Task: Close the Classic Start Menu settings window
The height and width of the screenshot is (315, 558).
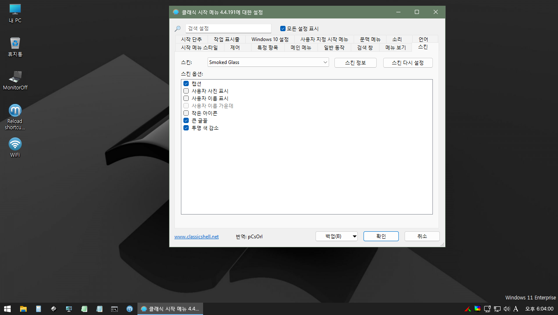Action: pyautogui.click(x=436, y=12)
